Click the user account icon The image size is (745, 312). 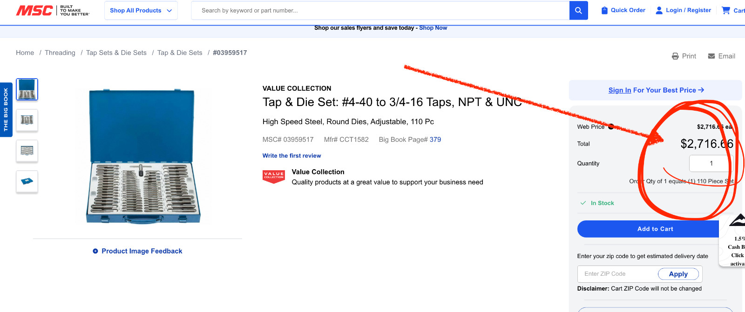659,10
